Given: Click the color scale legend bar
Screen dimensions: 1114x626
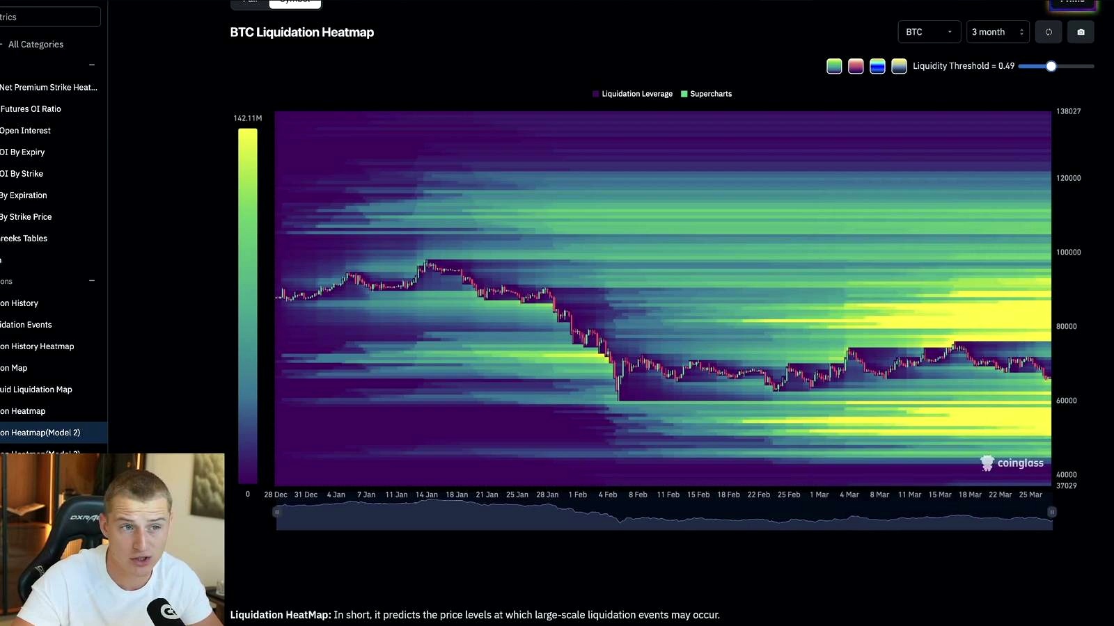Looking at the screenshot, I should click(x=248, y=306).
